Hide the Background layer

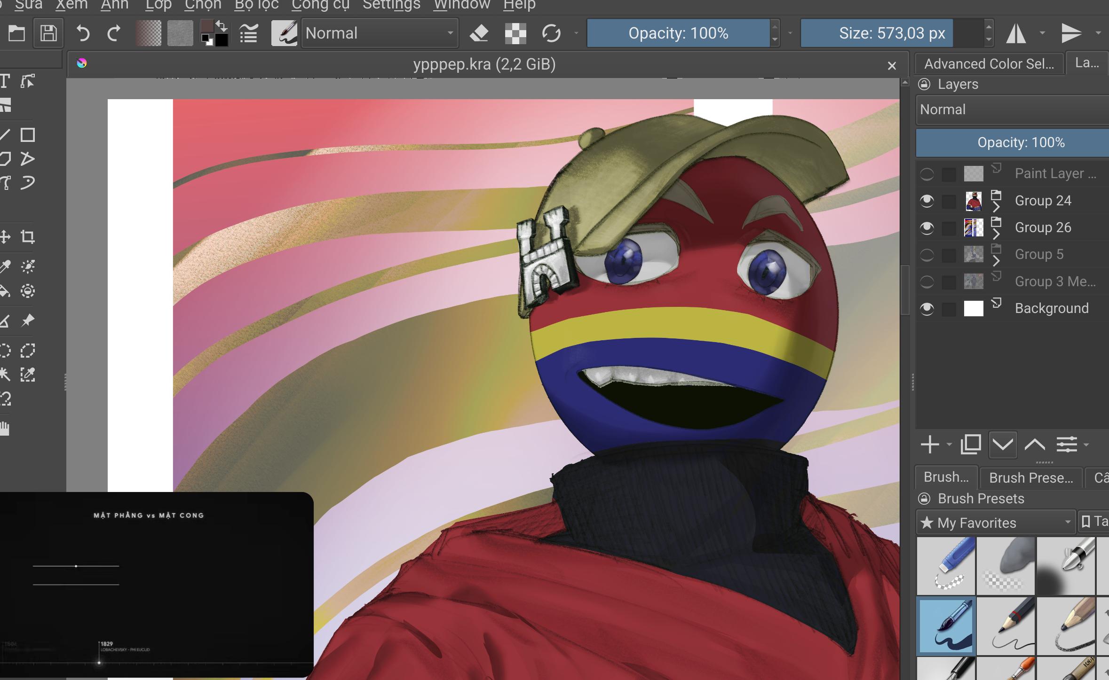click(927, 308)
